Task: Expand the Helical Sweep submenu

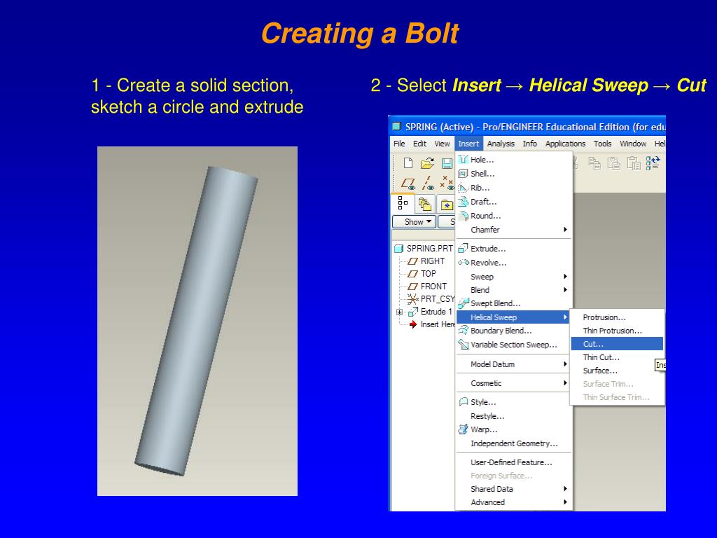Action: 515,317
